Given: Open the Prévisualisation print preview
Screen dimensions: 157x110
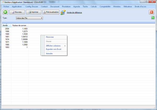Looking at the screenshot, I should click(51, 12).
